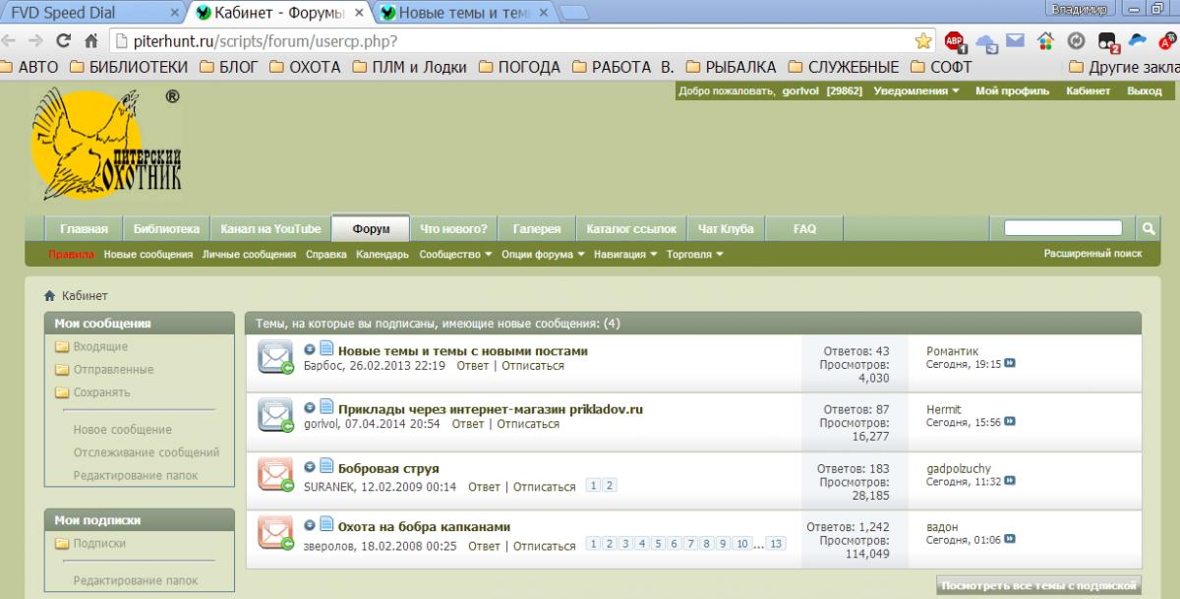Image resolution: width=1180 pixels, height=599 pixels.
Task: Go to last post by Романтик arrow icon
Action: pos(1010,364)
